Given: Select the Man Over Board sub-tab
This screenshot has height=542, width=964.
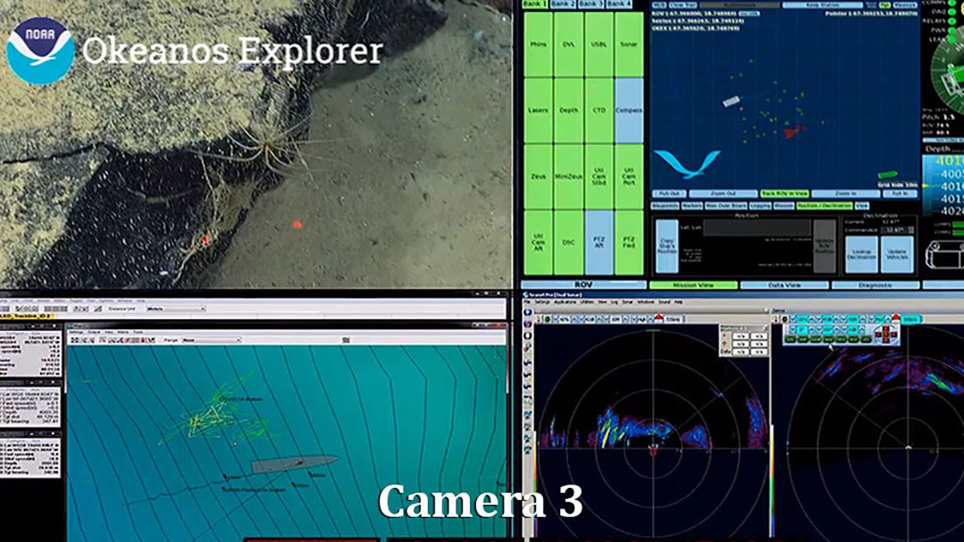Looking at the screenshot, I should click(x=725, y=206).
